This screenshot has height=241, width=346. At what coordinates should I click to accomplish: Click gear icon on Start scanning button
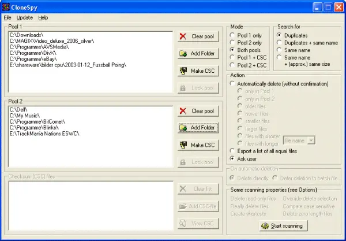click(x=265, y=226)
